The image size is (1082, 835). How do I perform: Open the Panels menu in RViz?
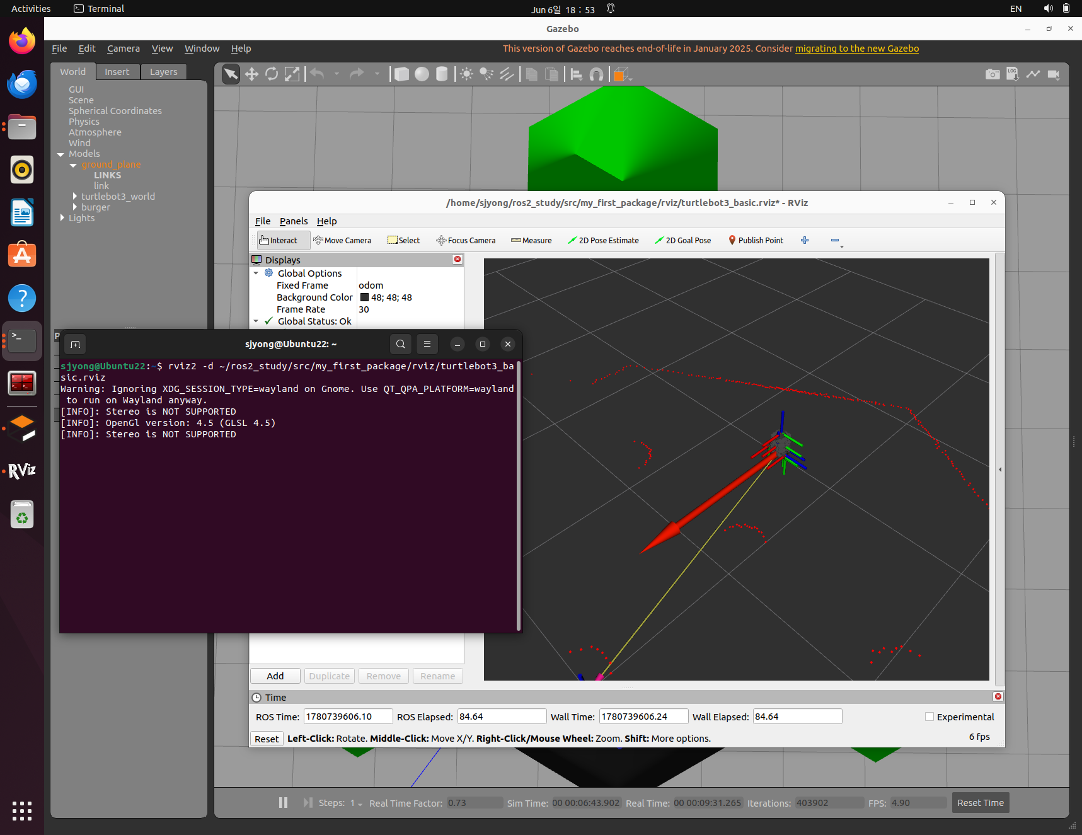click(294, 221)
